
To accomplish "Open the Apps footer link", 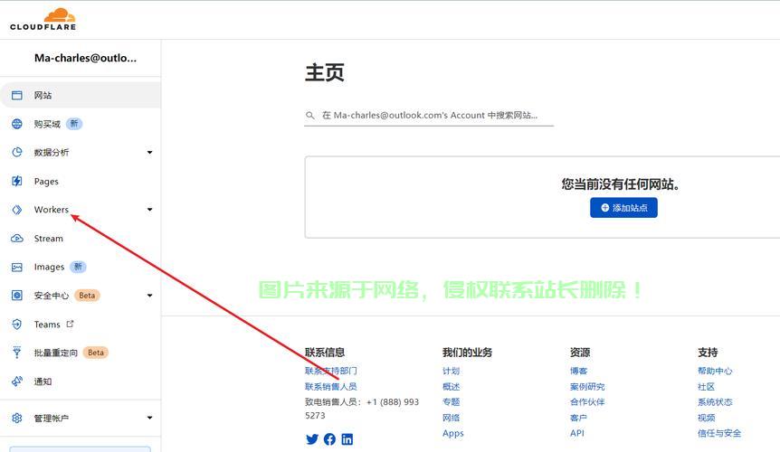I will click(453, 433).
